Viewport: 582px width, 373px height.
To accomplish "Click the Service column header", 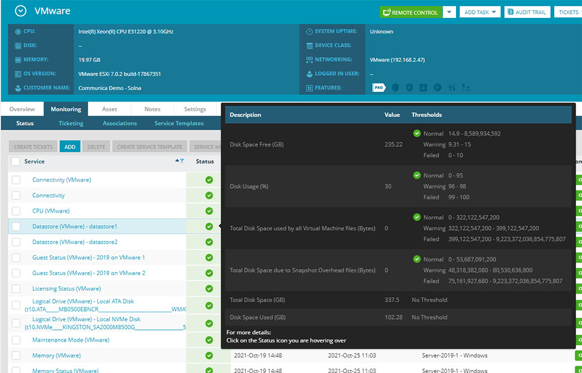I will click(35, 161).
